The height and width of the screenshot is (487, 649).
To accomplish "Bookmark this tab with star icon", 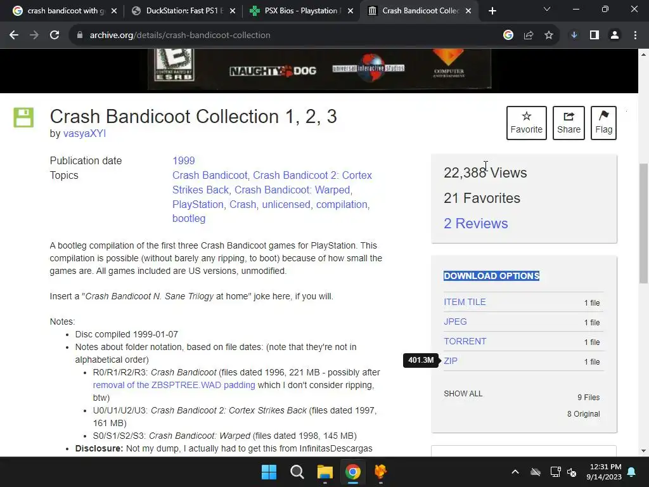I will click(x=549, y=36).
